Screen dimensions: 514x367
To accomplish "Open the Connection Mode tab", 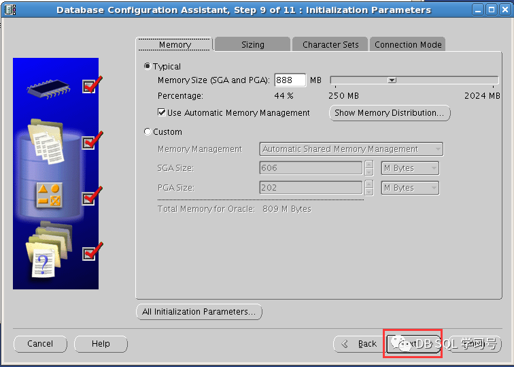I will (408, 45).
